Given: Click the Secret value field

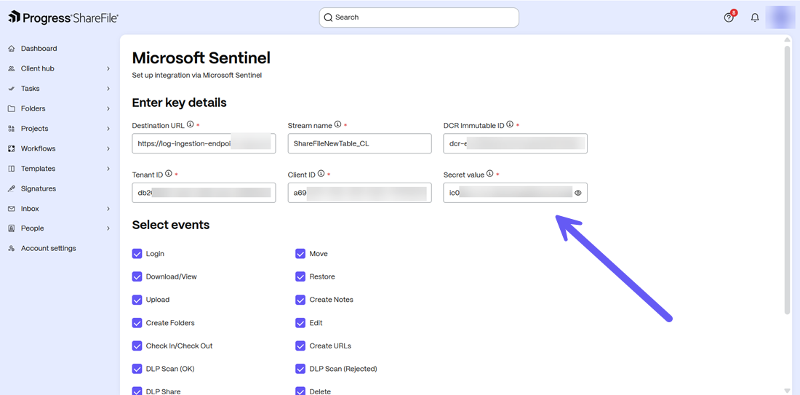Looking at the screenshot, I should (x=516, y=193).
